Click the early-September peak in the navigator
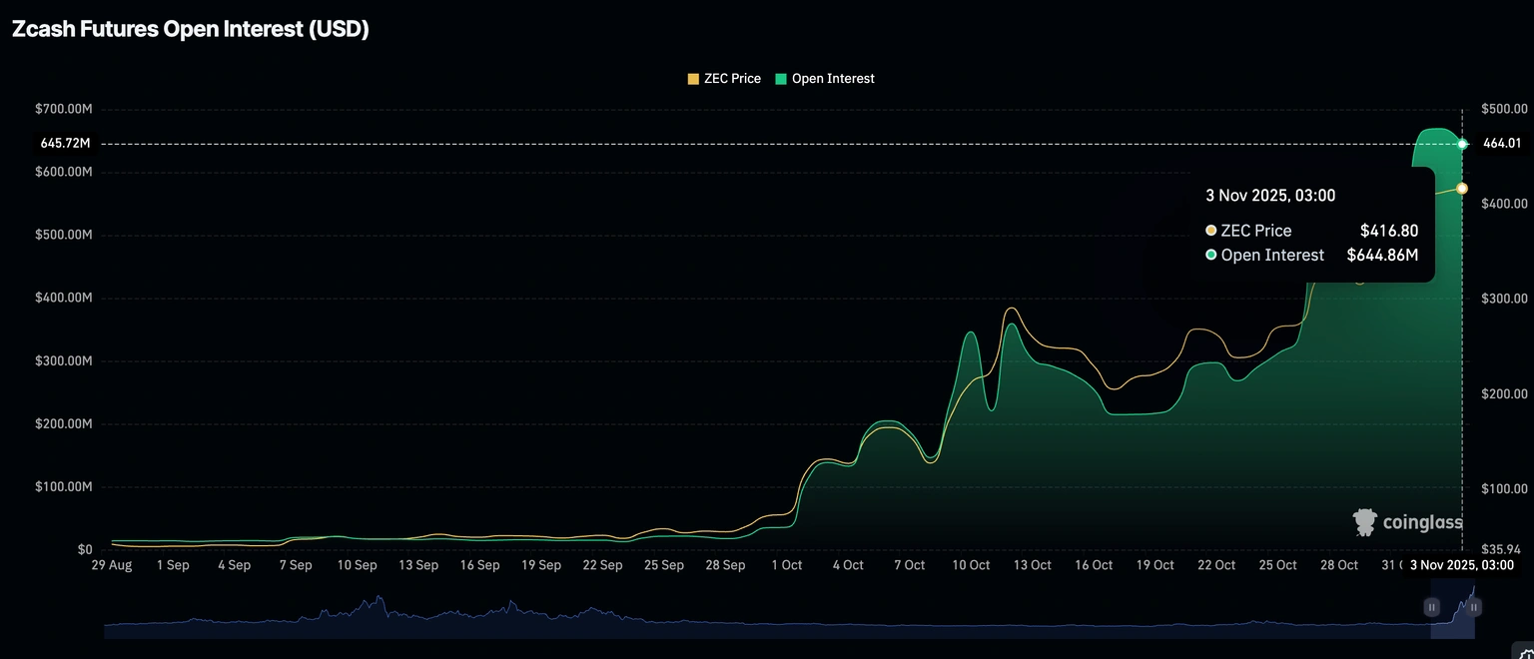Image resolution: width=1534 pixels, height=659 pixels. (x=378, y=601)
